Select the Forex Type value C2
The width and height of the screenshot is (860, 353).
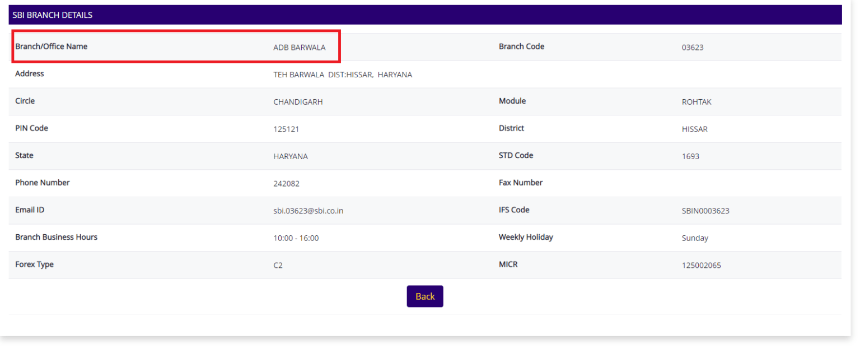pyautogui.click(x=278, y=265)
